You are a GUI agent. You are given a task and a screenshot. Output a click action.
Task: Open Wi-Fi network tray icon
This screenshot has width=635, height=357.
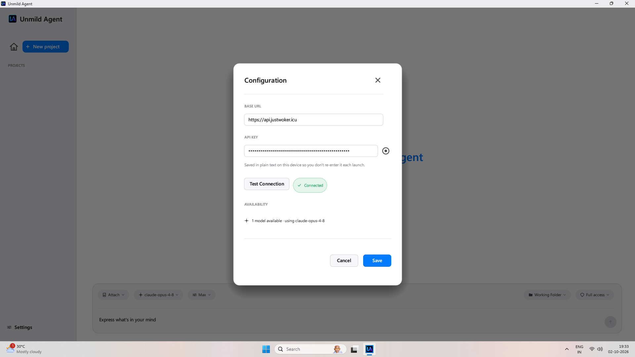point(592,349)
